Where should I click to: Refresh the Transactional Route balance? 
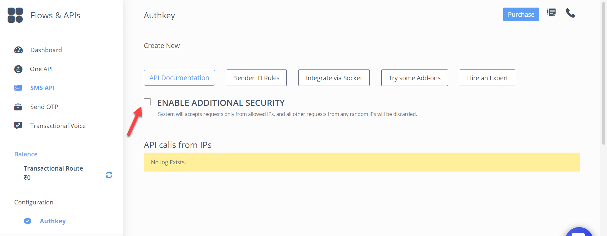[x=109, y=175]
